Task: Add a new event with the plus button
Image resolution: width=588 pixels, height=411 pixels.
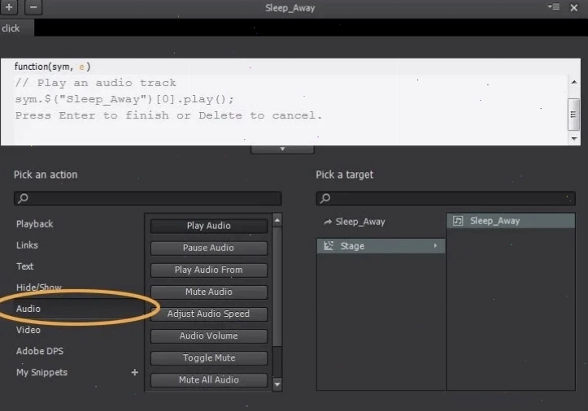Action: (x=9, y=7)
